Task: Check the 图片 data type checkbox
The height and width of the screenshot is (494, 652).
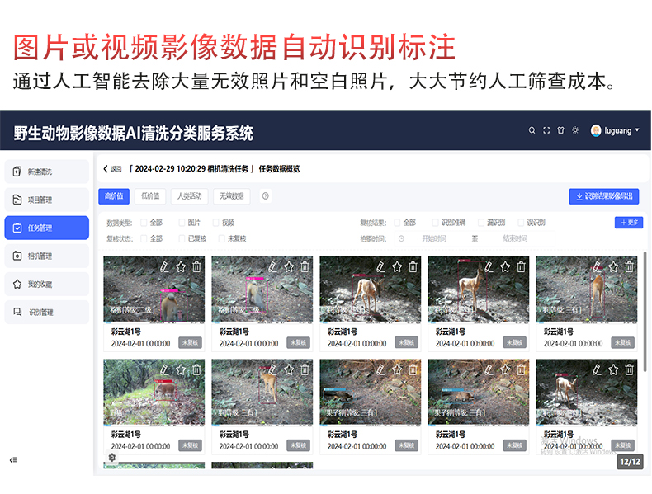Action: pos(182,223)
